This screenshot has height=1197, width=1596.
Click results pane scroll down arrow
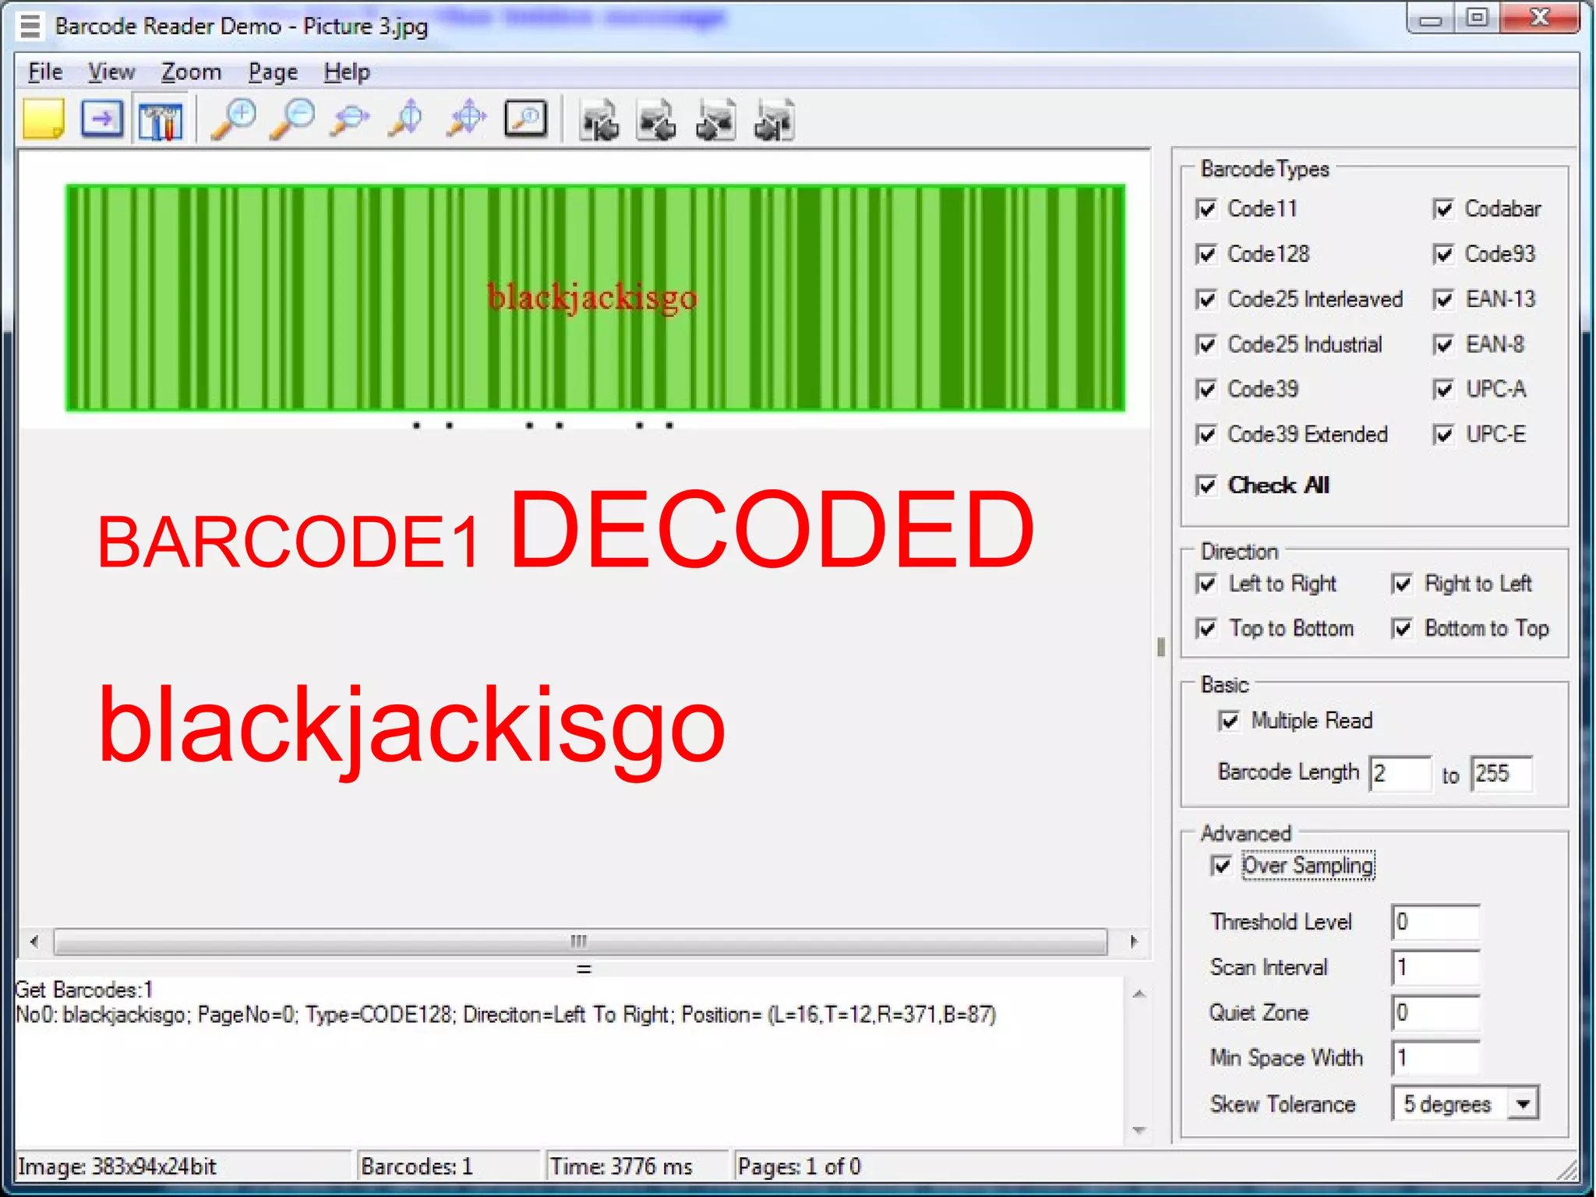[1139, 1130]
